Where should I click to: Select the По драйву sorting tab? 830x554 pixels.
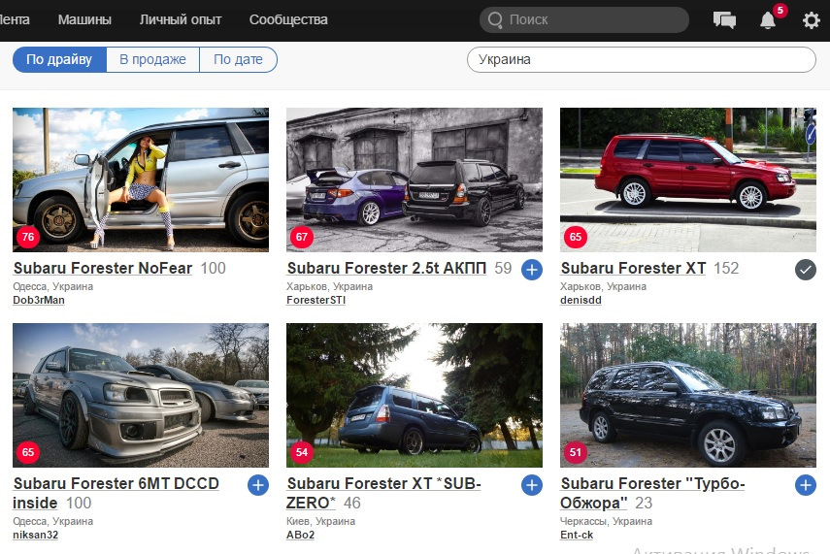pos(59,59)
